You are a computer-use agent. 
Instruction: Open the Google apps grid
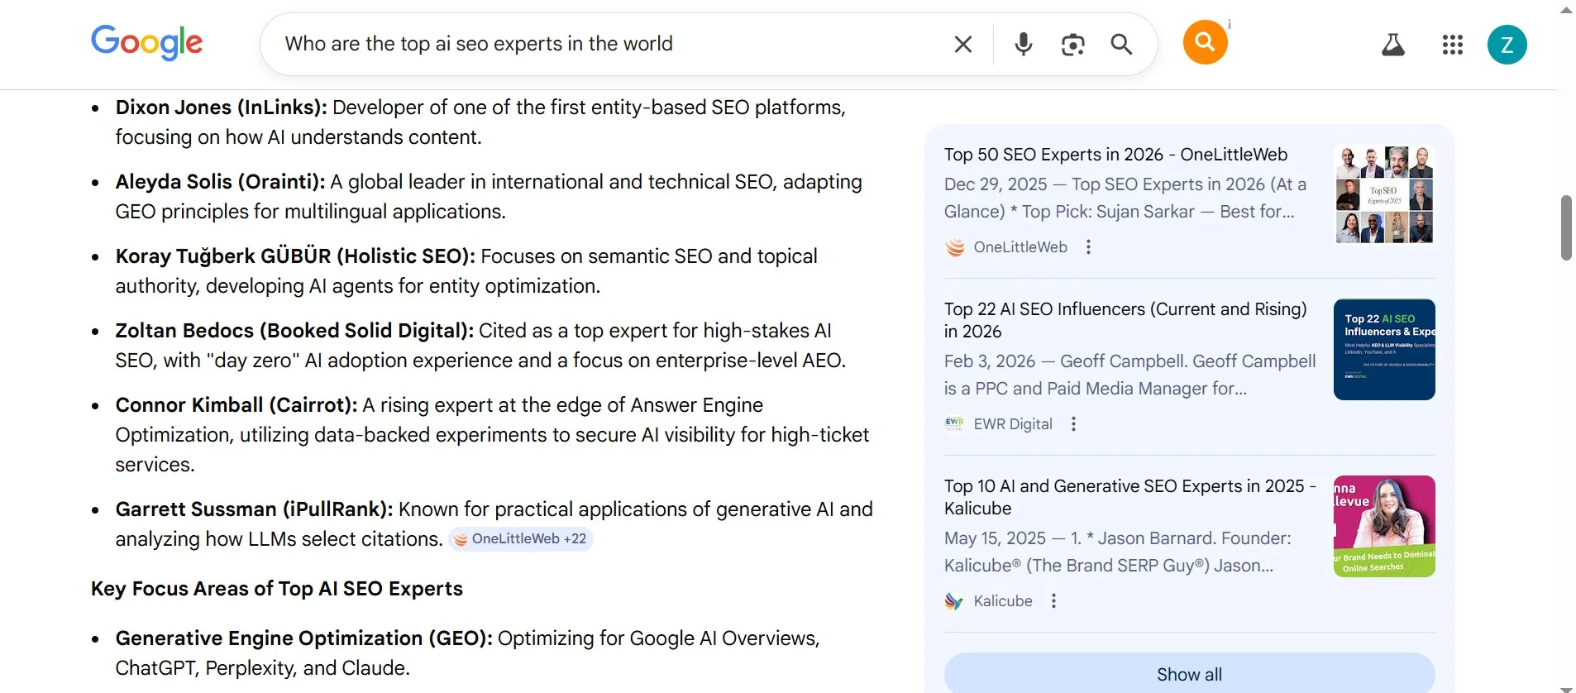(x=1452, y=45)
